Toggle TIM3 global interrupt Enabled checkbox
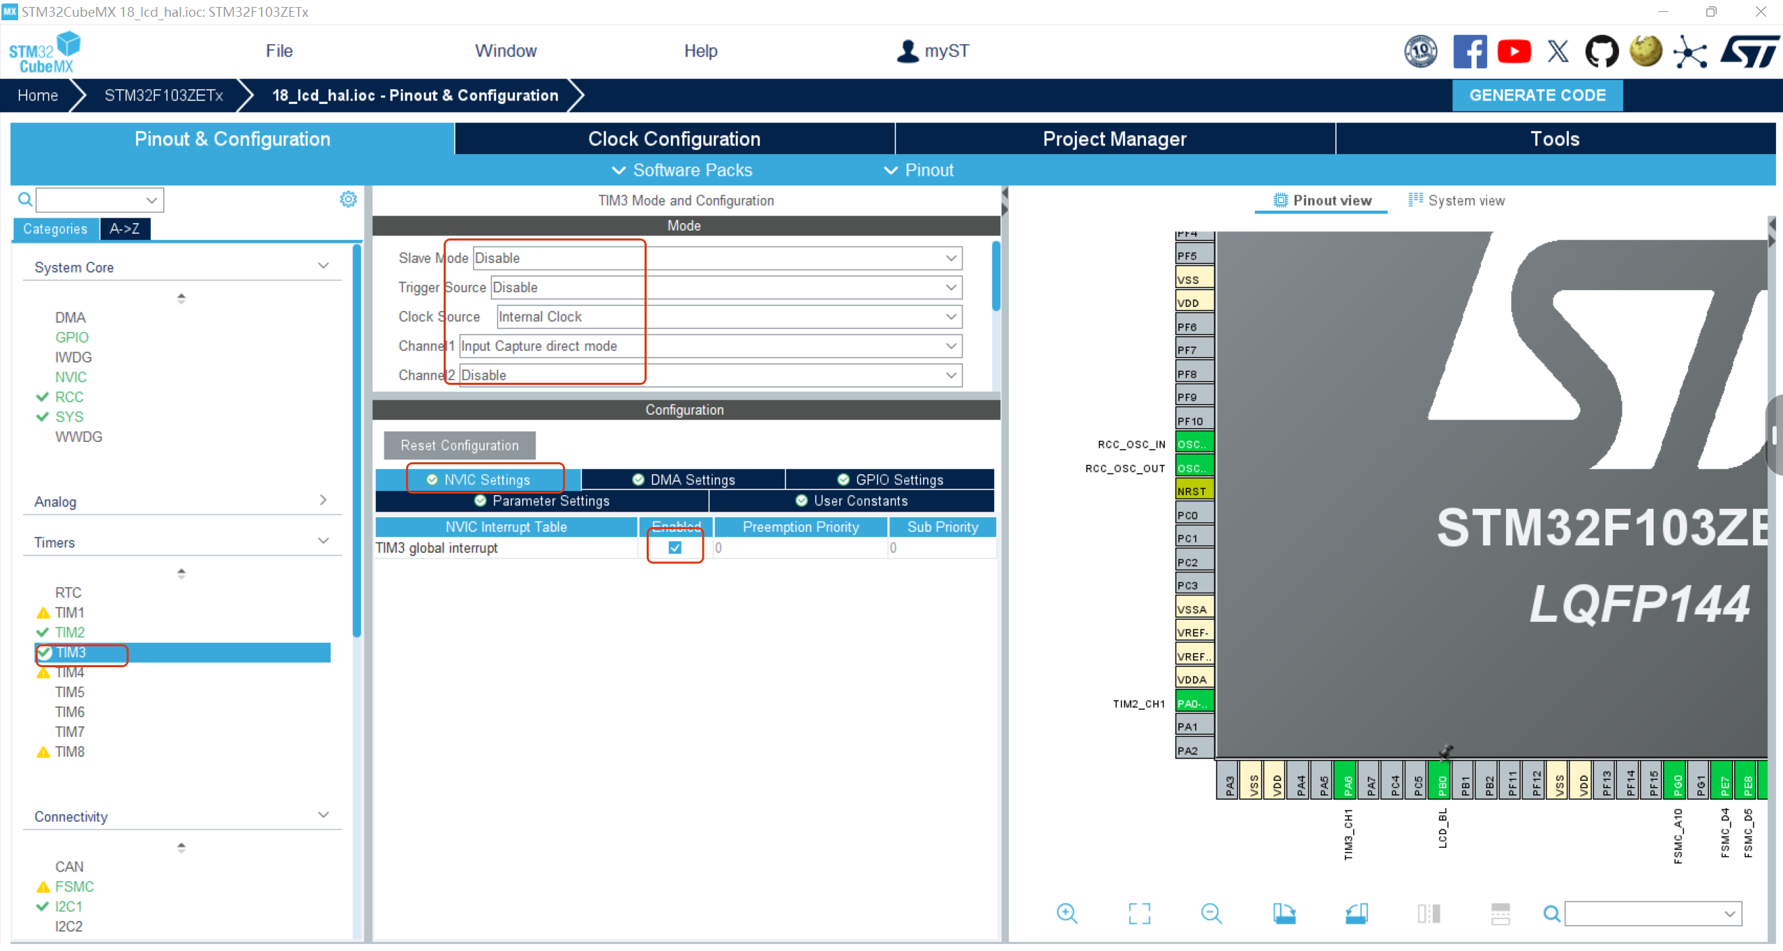 [675, 547]
